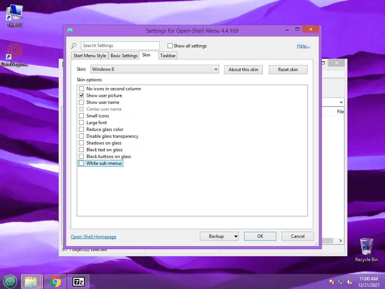Click Reset skin button

288,70
